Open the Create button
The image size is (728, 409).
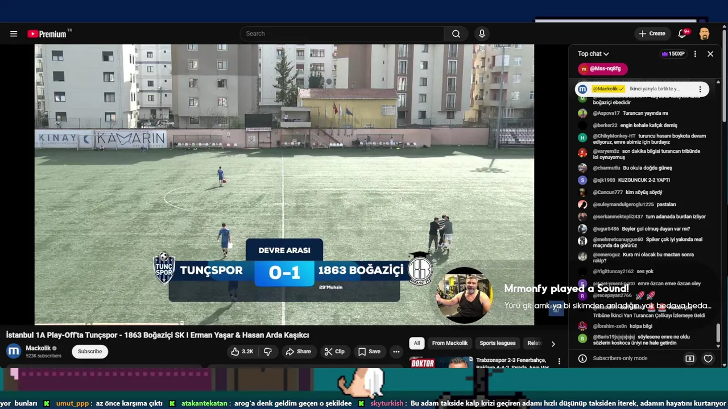click(652, 34)
